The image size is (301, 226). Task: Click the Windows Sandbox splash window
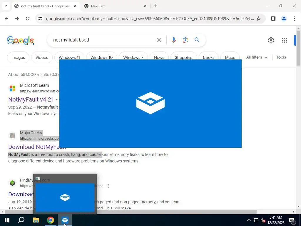coord(150,103)
